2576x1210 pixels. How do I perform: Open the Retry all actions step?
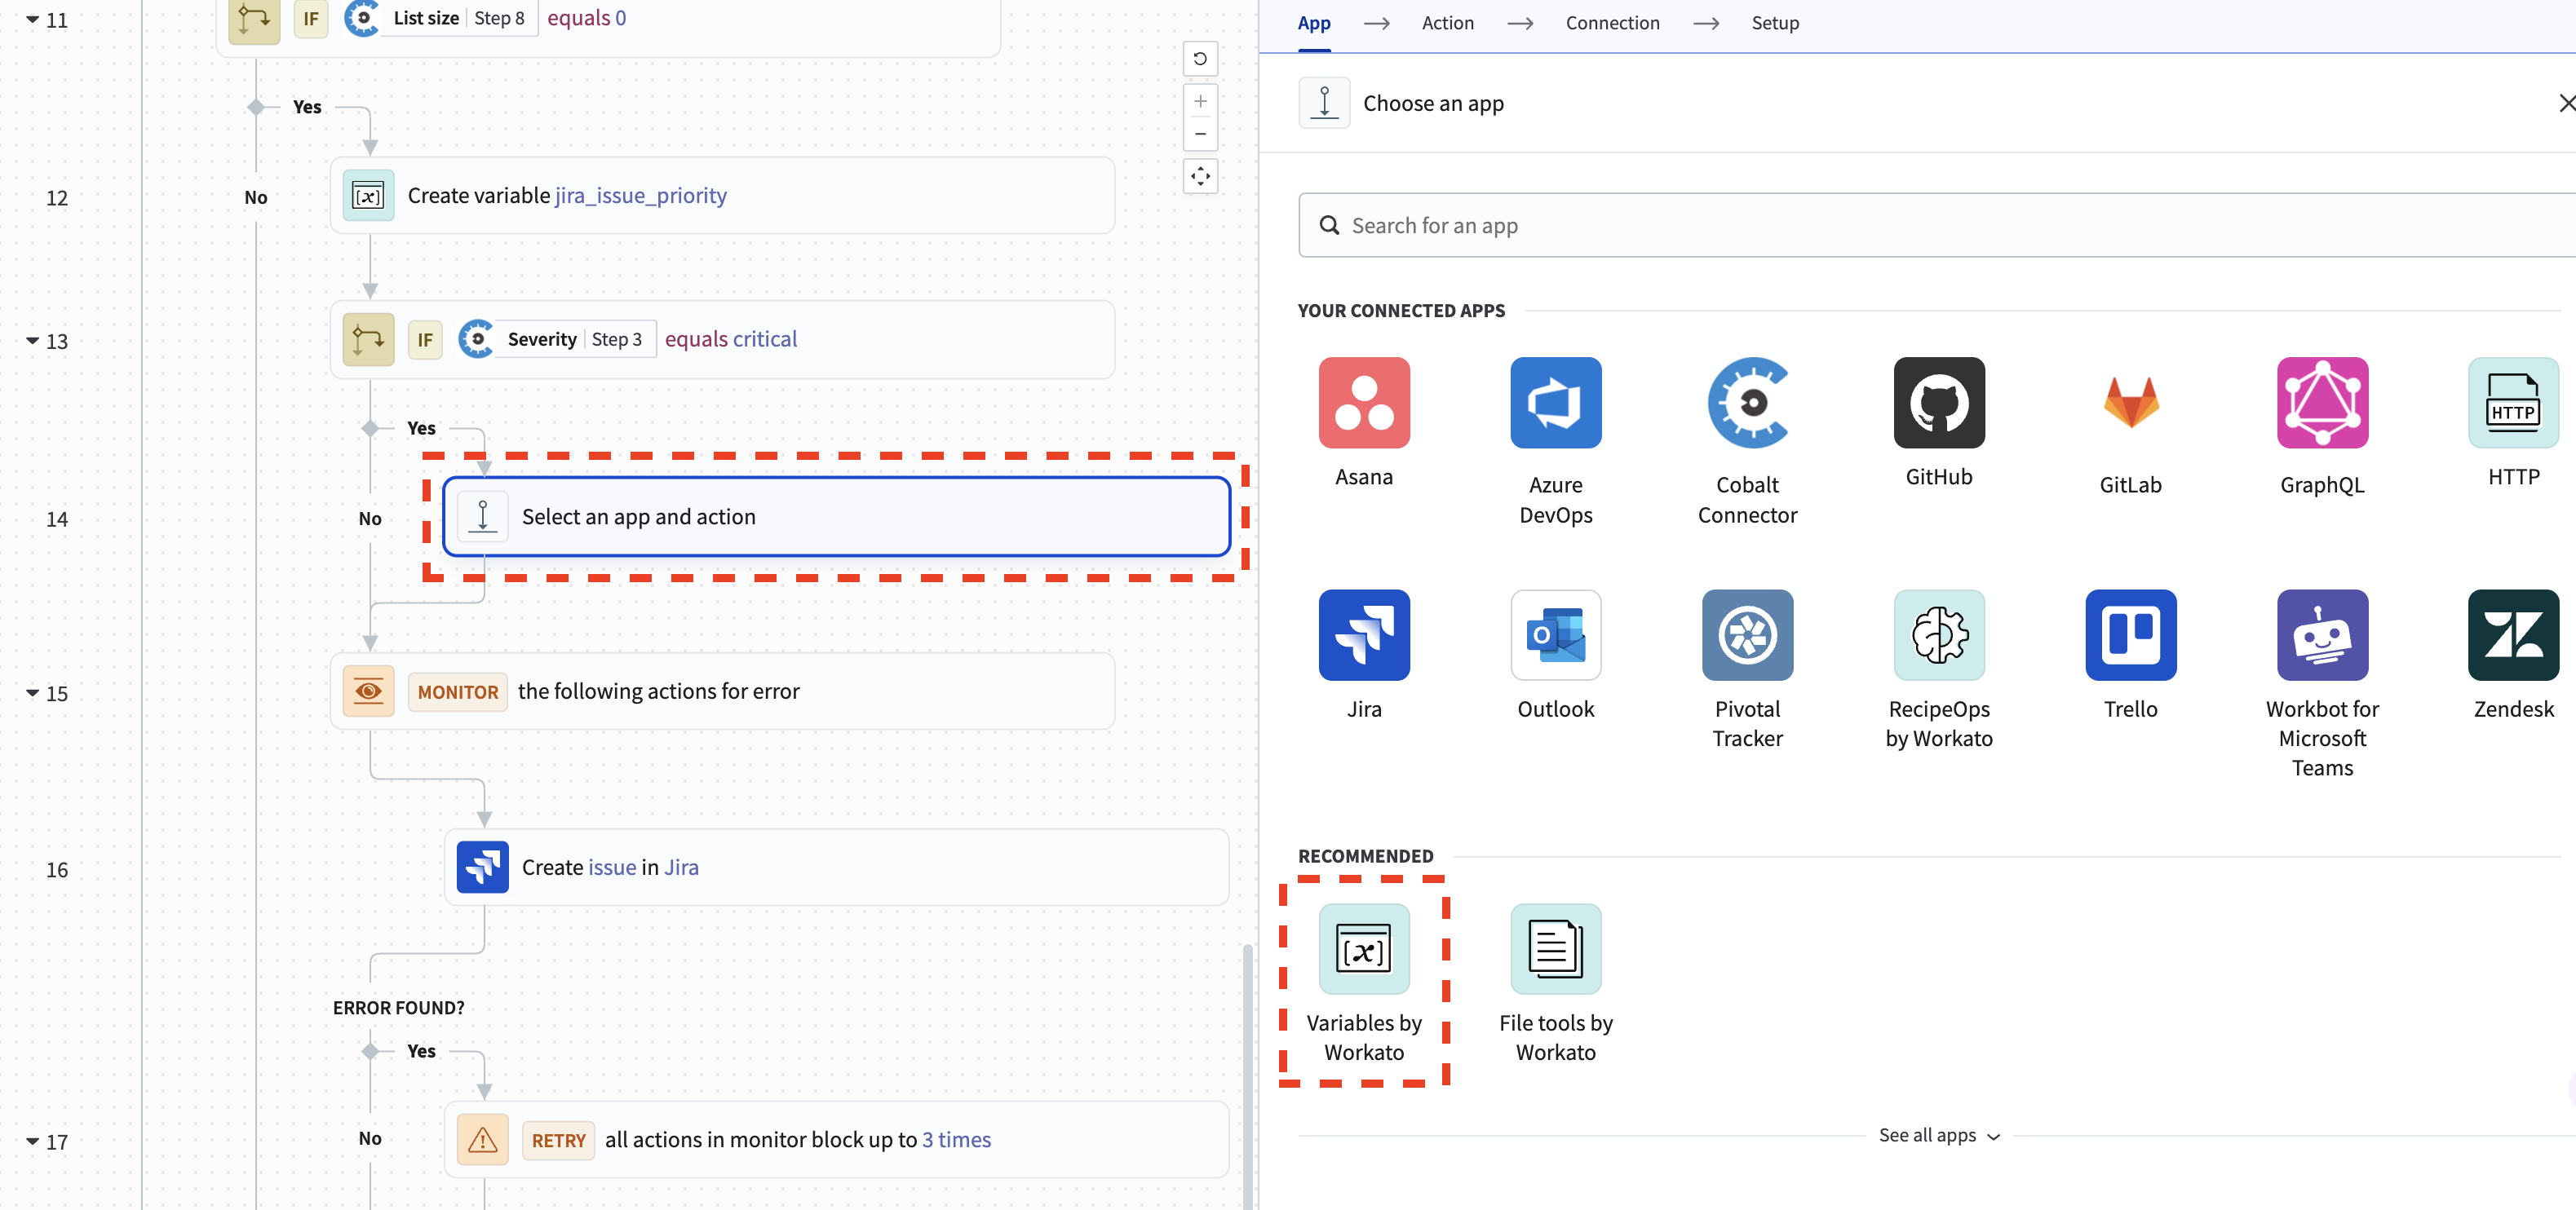[836, 1139]
